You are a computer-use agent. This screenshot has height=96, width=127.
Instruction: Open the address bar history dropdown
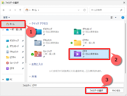coord(78,10)
